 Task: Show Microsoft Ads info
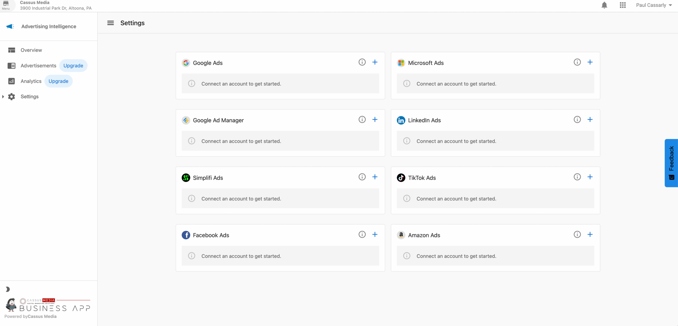coord(577,62)
